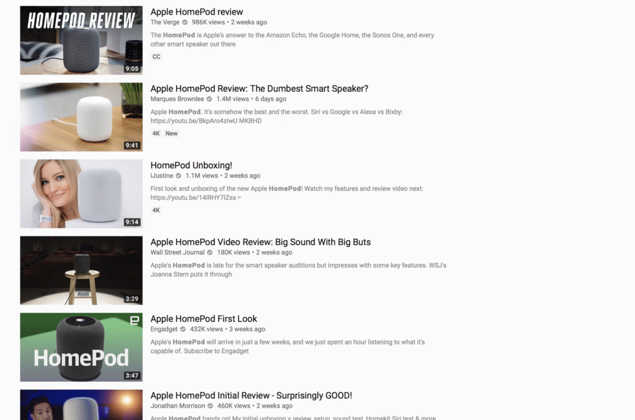Visit Marques Brownlee channel name link
635x420 pixels.
click(177, 99)
